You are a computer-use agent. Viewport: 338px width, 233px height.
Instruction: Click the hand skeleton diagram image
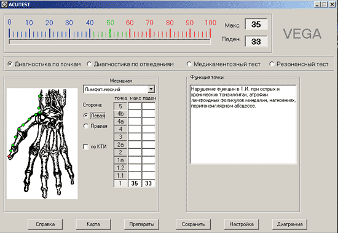pos(42,143)
